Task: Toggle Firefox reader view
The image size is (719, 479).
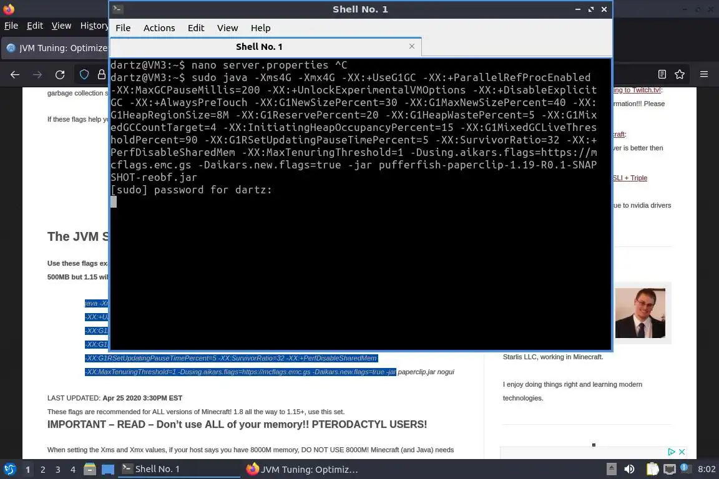Action: (662, 74)
